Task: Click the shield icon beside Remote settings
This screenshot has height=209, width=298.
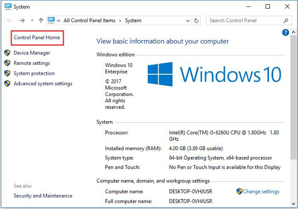Action: [x=7, y=63]
